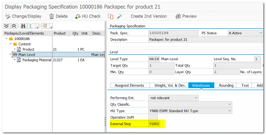
Task: Create 2nd Version of packspec
Action: 149,16
